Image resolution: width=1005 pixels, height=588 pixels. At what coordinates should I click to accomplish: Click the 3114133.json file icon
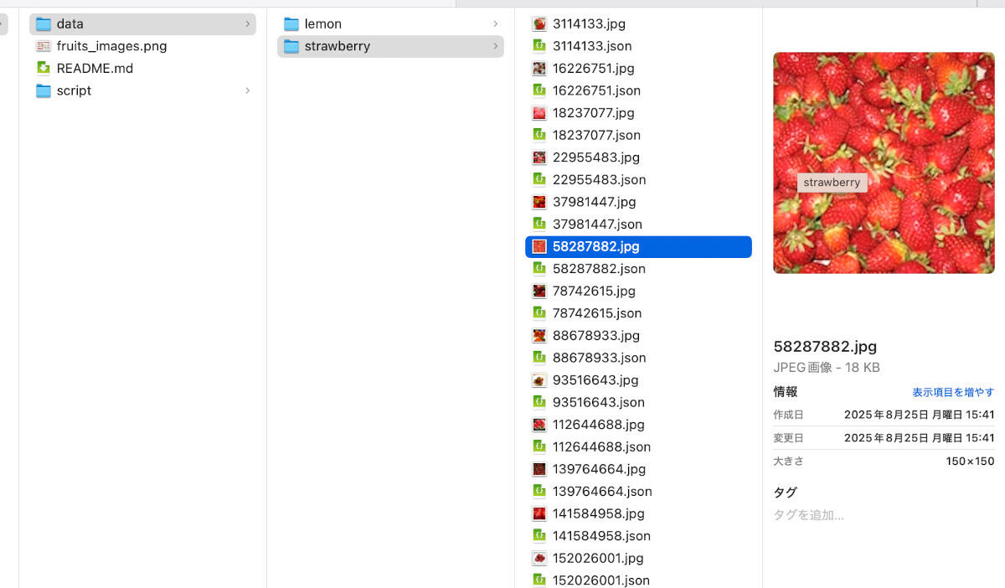click(x=539, y=46)
